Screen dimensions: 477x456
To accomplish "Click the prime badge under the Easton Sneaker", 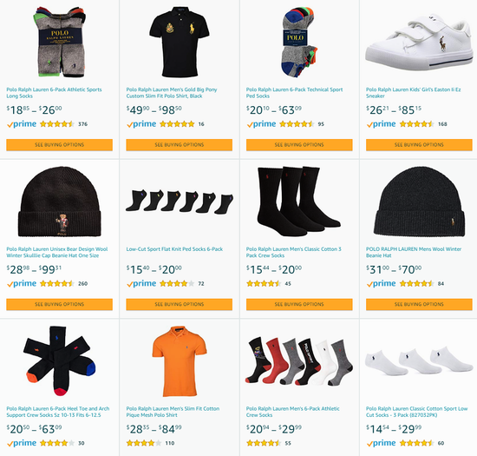I will [382, 124].
